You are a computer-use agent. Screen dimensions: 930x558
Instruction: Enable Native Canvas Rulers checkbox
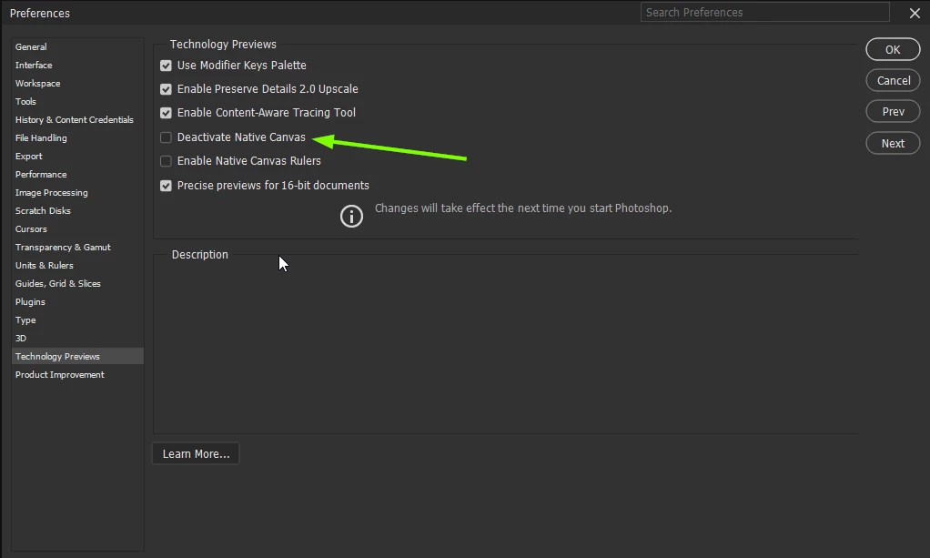tap(166, 161)
